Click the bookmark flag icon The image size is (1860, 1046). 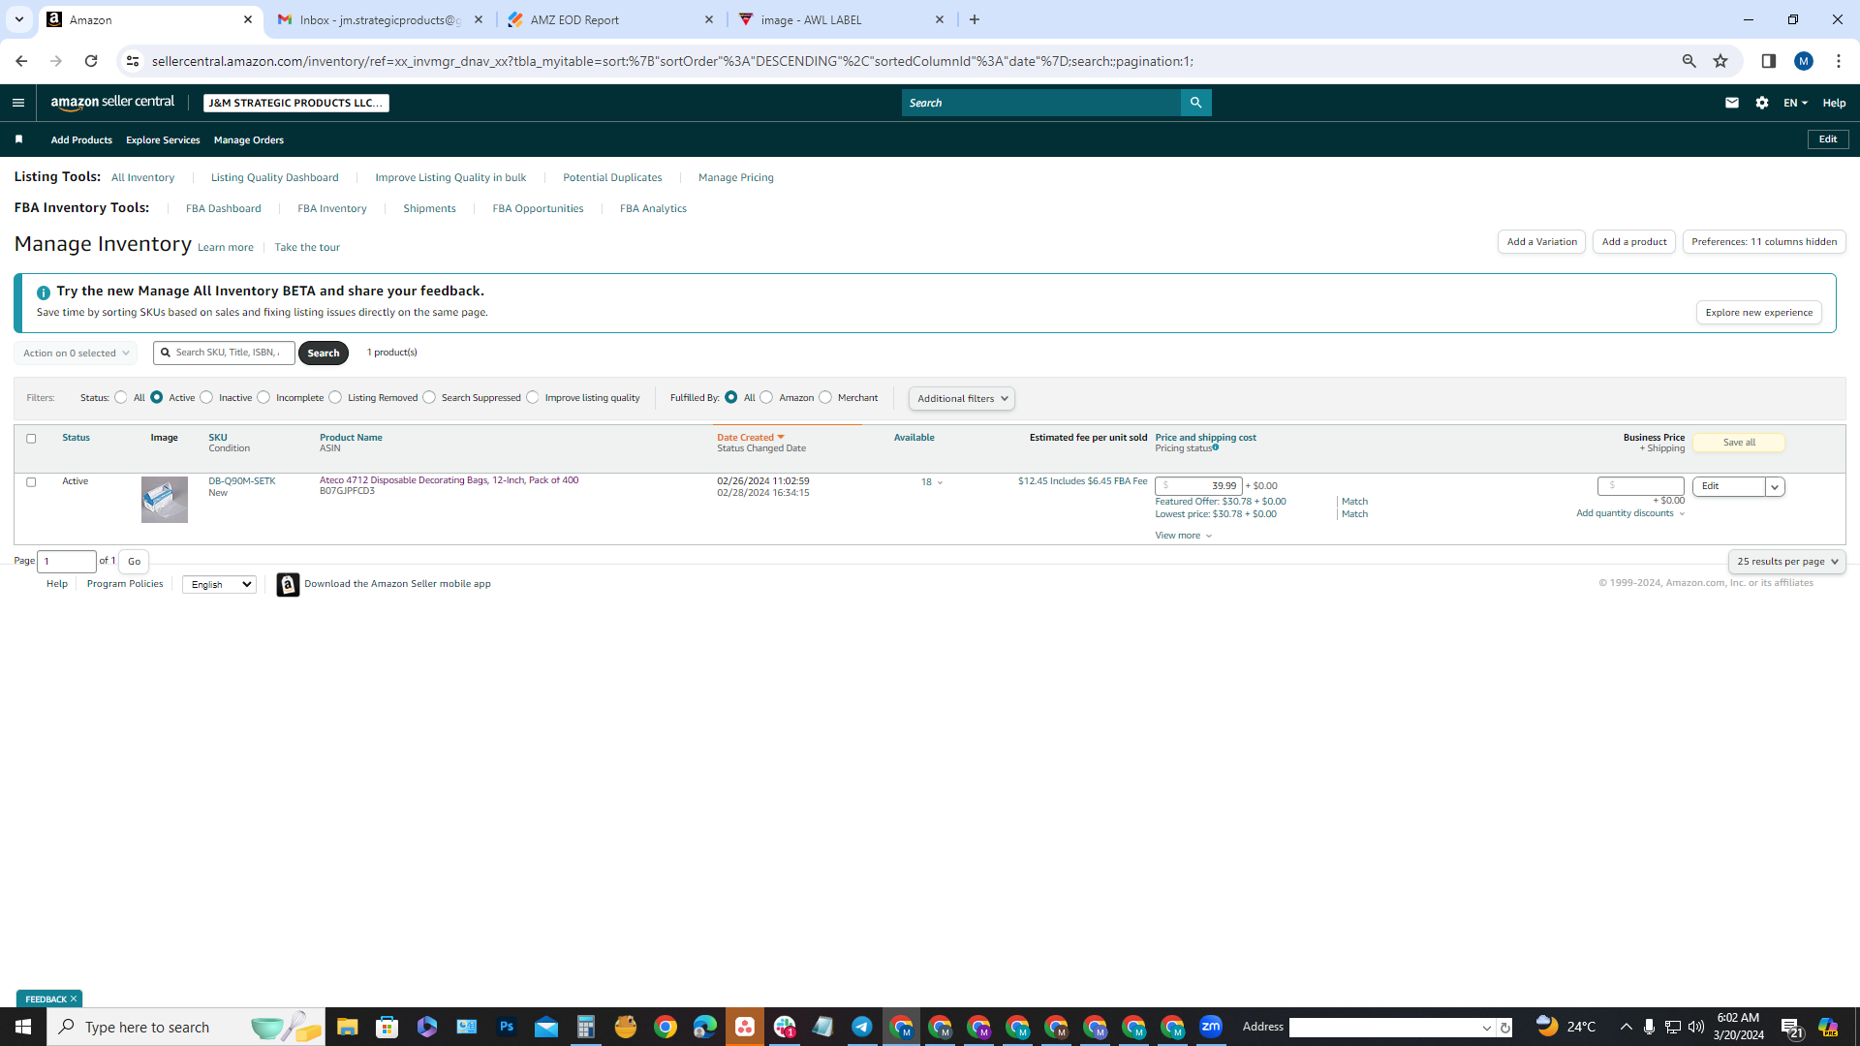click(x=18, y=139)
